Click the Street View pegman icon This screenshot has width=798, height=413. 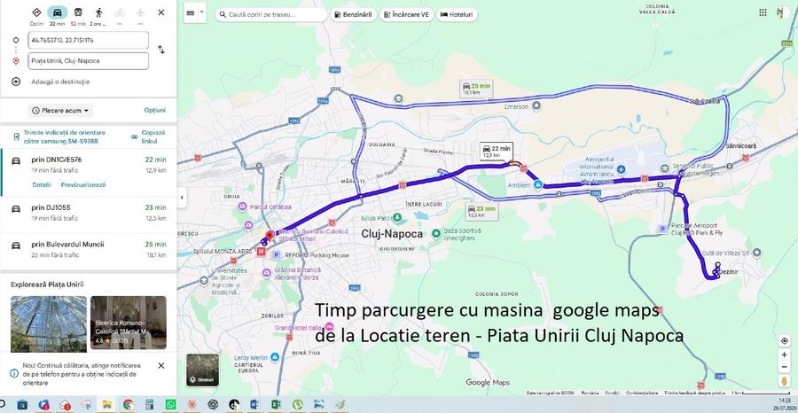point(785,381)
